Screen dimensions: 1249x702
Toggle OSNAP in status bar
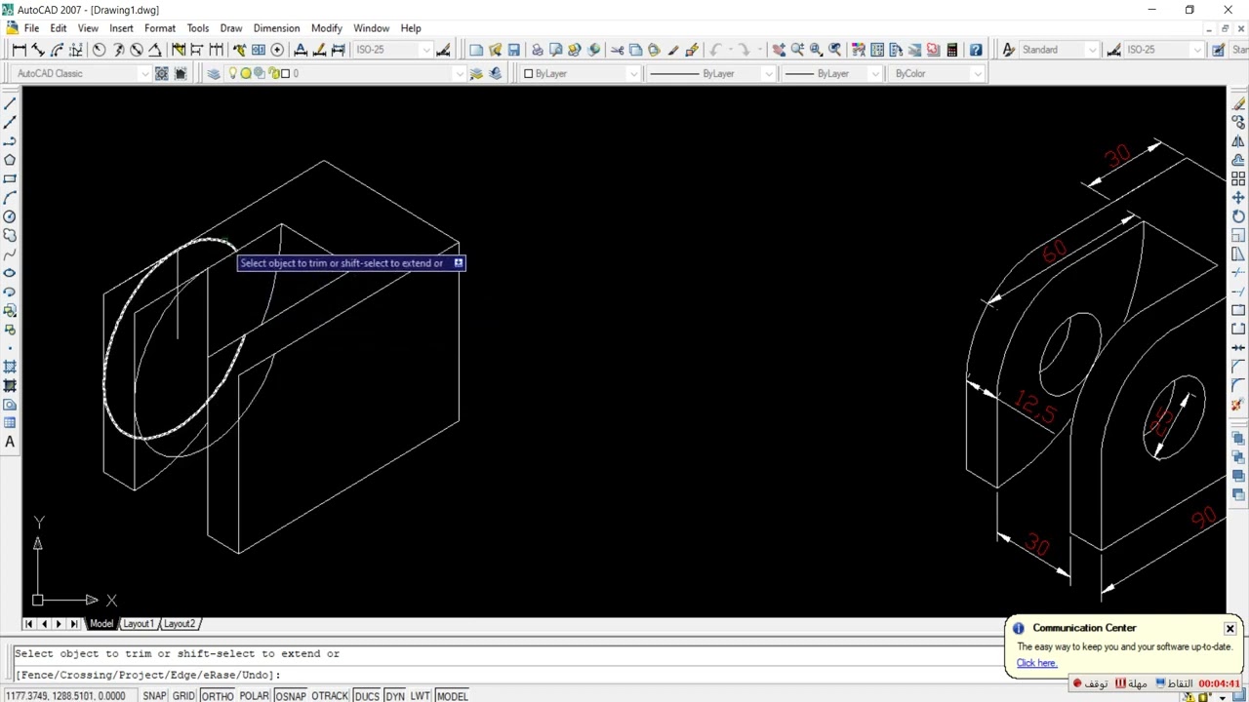pyautogui.click(x=290, y=695)
